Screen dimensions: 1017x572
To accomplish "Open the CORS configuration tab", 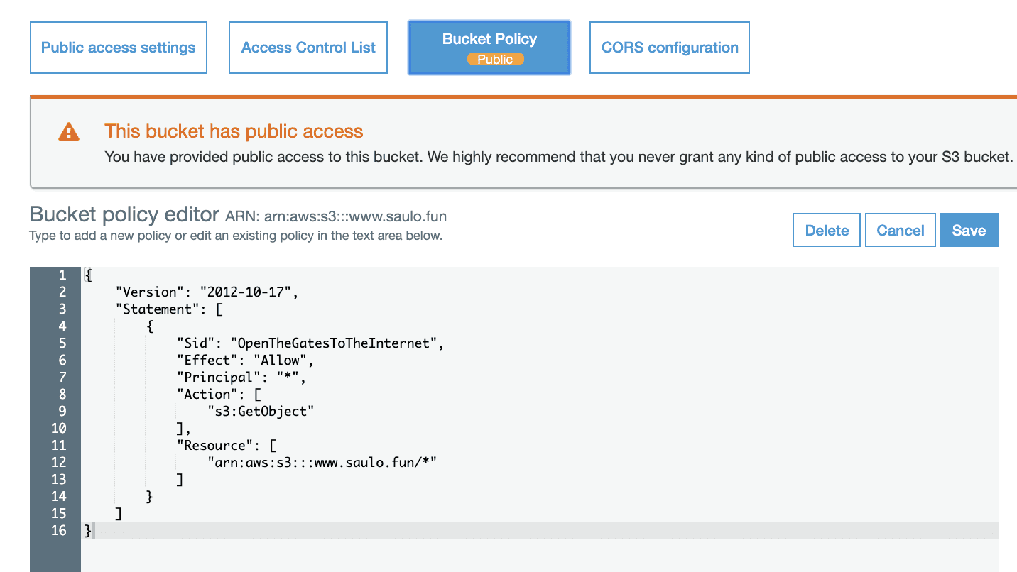I will [x=670, y=48].
